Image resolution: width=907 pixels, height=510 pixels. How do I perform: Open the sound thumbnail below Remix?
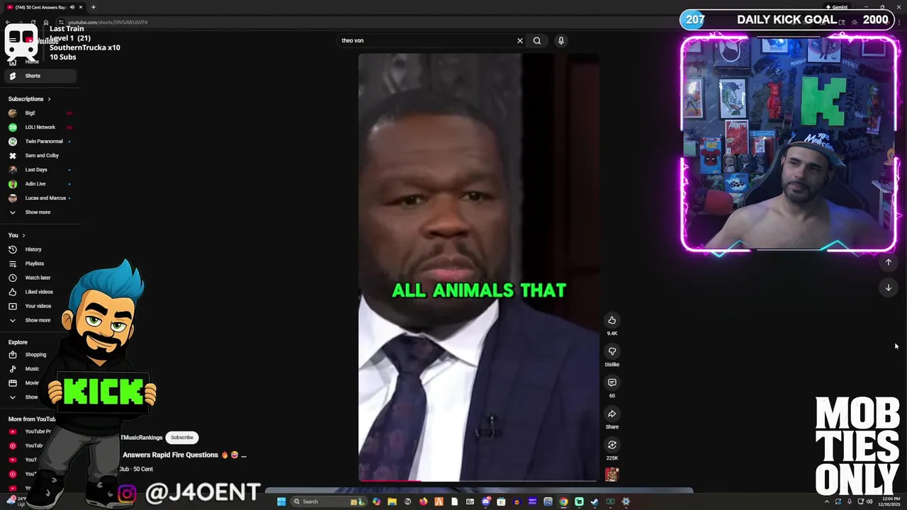click(612, 475)
